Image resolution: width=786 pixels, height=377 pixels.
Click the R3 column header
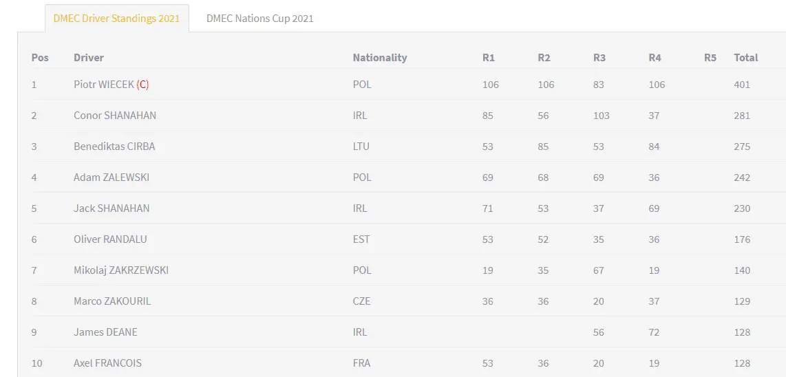click(599, 58)
